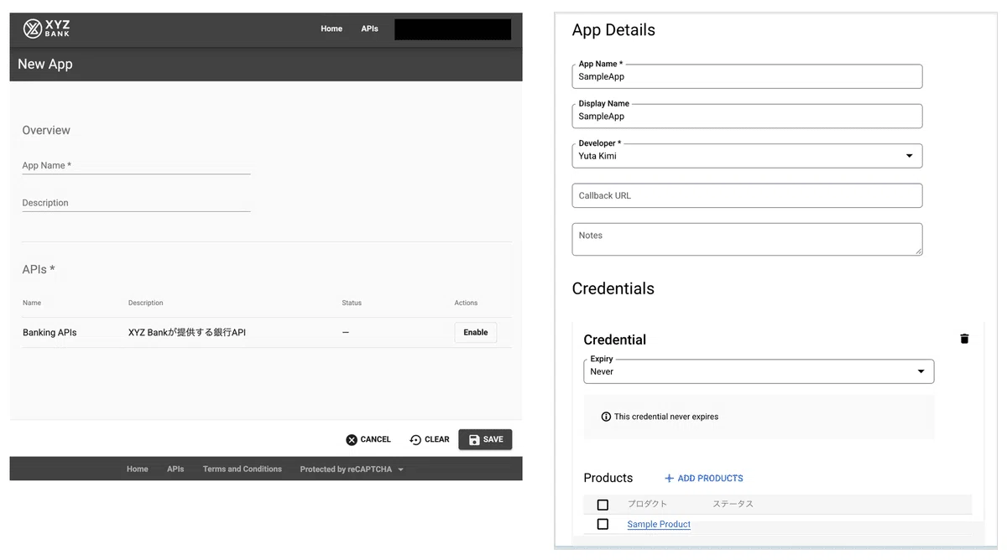The height and width of the screenshot is (560, 1007).
Task: Click the XYZ Bankが提供する銀行API description
Action: pyautogui.click(x=187, y=333)
